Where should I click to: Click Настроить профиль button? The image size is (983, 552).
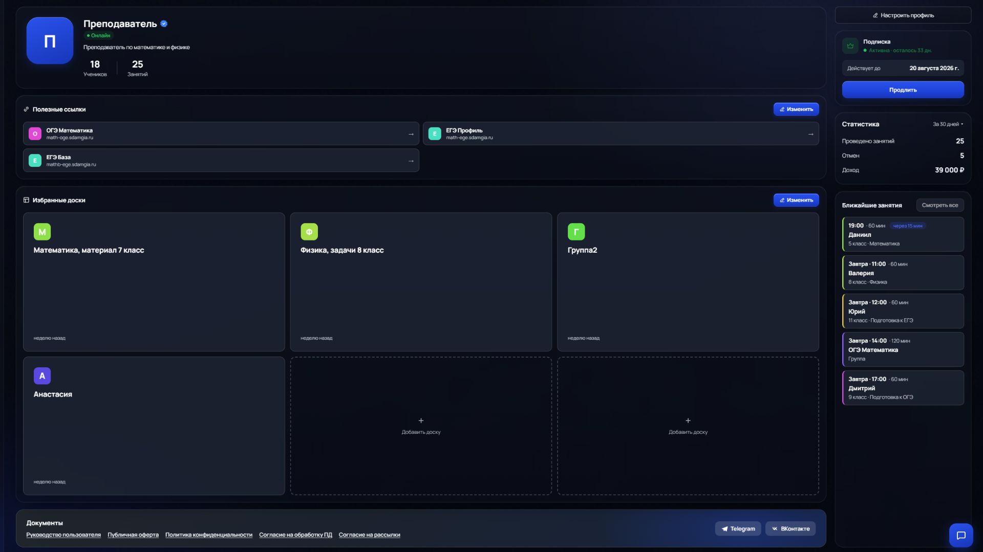click(903, 15)
